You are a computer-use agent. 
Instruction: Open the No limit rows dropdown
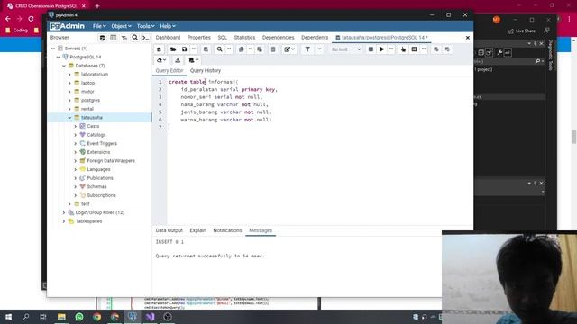[345, 49]
